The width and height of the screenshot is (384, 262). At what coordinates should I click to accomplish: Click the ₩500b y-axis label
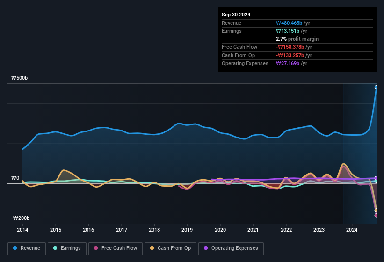click(x=19, y=78)
